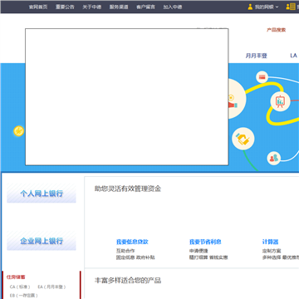The width and height of the screenshot is (299, 299).
Task: Select the CA（标准） product link
Action: click(20, 287)
